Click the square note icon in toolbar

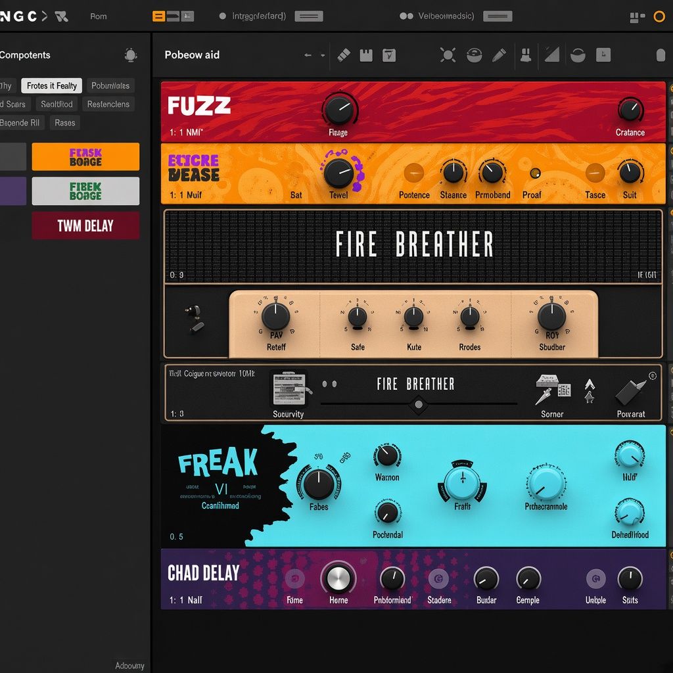pos(603,55)
